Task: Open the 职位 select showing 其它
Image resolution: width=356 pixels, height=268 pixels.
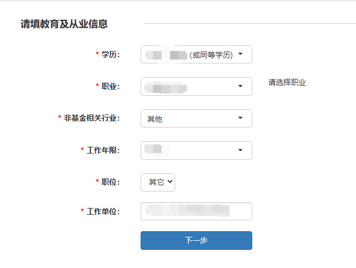Action: click(x=158, y=182)
